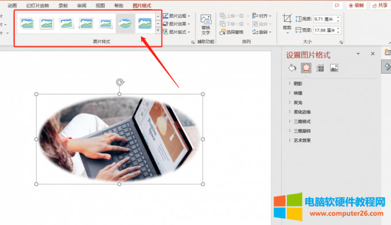Apply the third, rotated-frame picture style
Image resolution: width=391 pixels, height=225 pixels.
click(x=66, y=24)
